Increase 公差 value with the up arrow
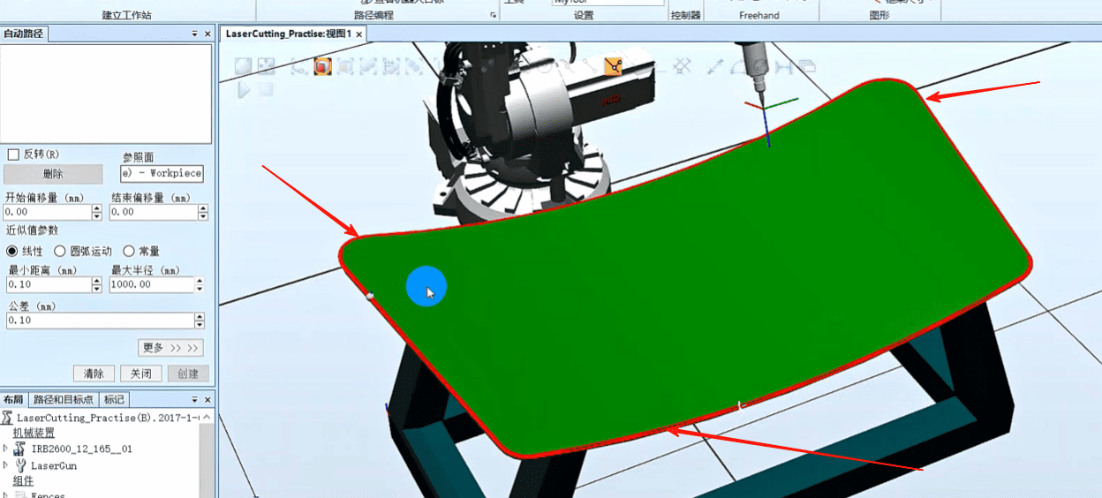Screen dimensions: 1102x498 [200, 317]
